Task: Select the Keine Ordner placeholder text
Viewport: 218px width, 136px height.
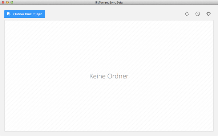Action: tap(109, 76)
